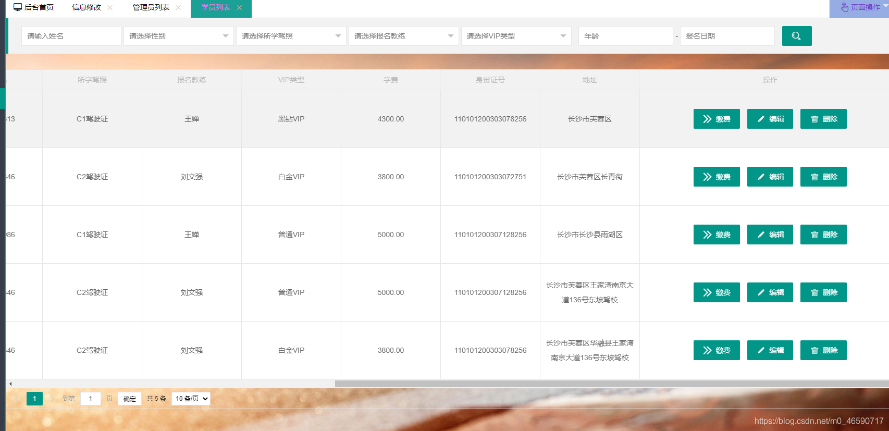Click the 请输入姓名 input field

point(71,36)
